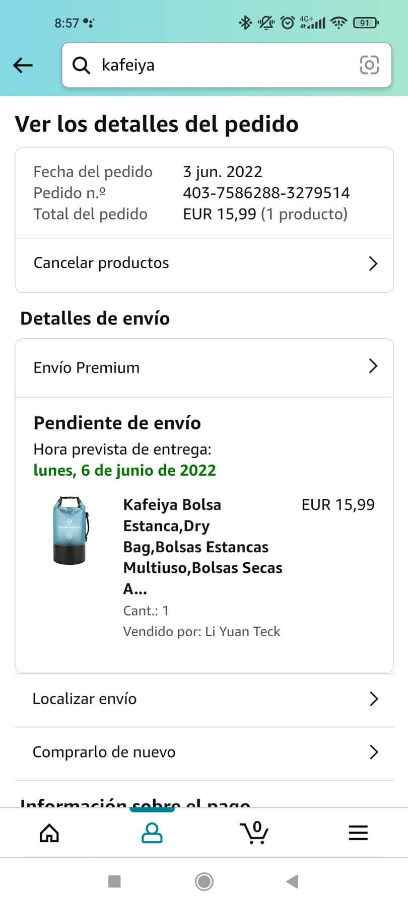Open the shopping cart icon

click(255, 832)
